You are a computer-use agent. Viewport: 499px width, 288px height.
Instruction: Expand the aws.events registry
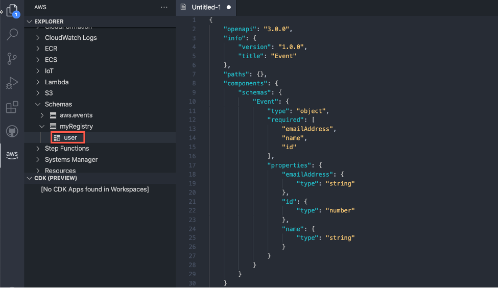coord(45,115)
